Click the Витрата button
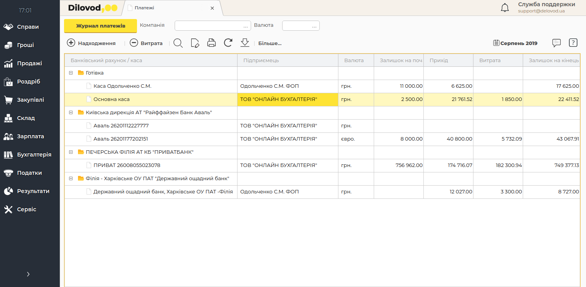Screen dimensions: 586x287 [x=146, y=43]
